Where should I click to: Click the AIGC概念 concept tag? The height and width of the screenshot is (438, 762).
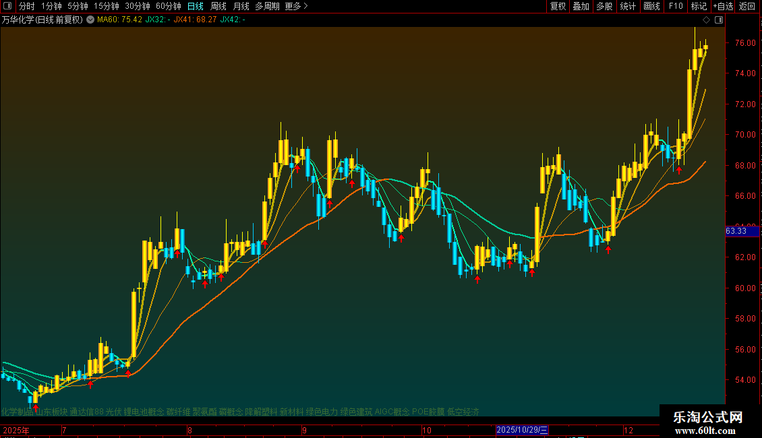coord(392,412)
